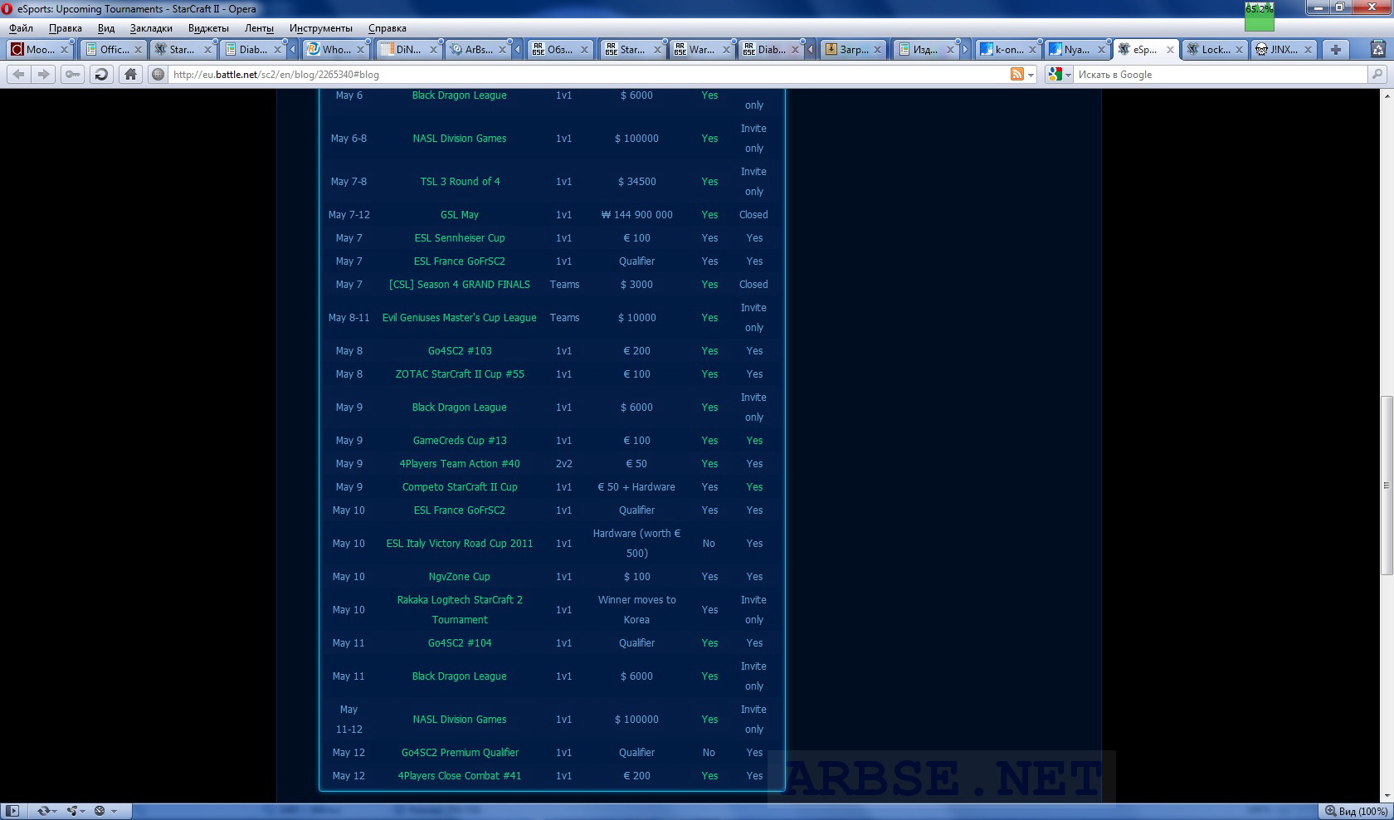This screenshot has width=1394, height=820.
Task: Expand tab group arrow after 'Изд...' tab
Action: 965,50
